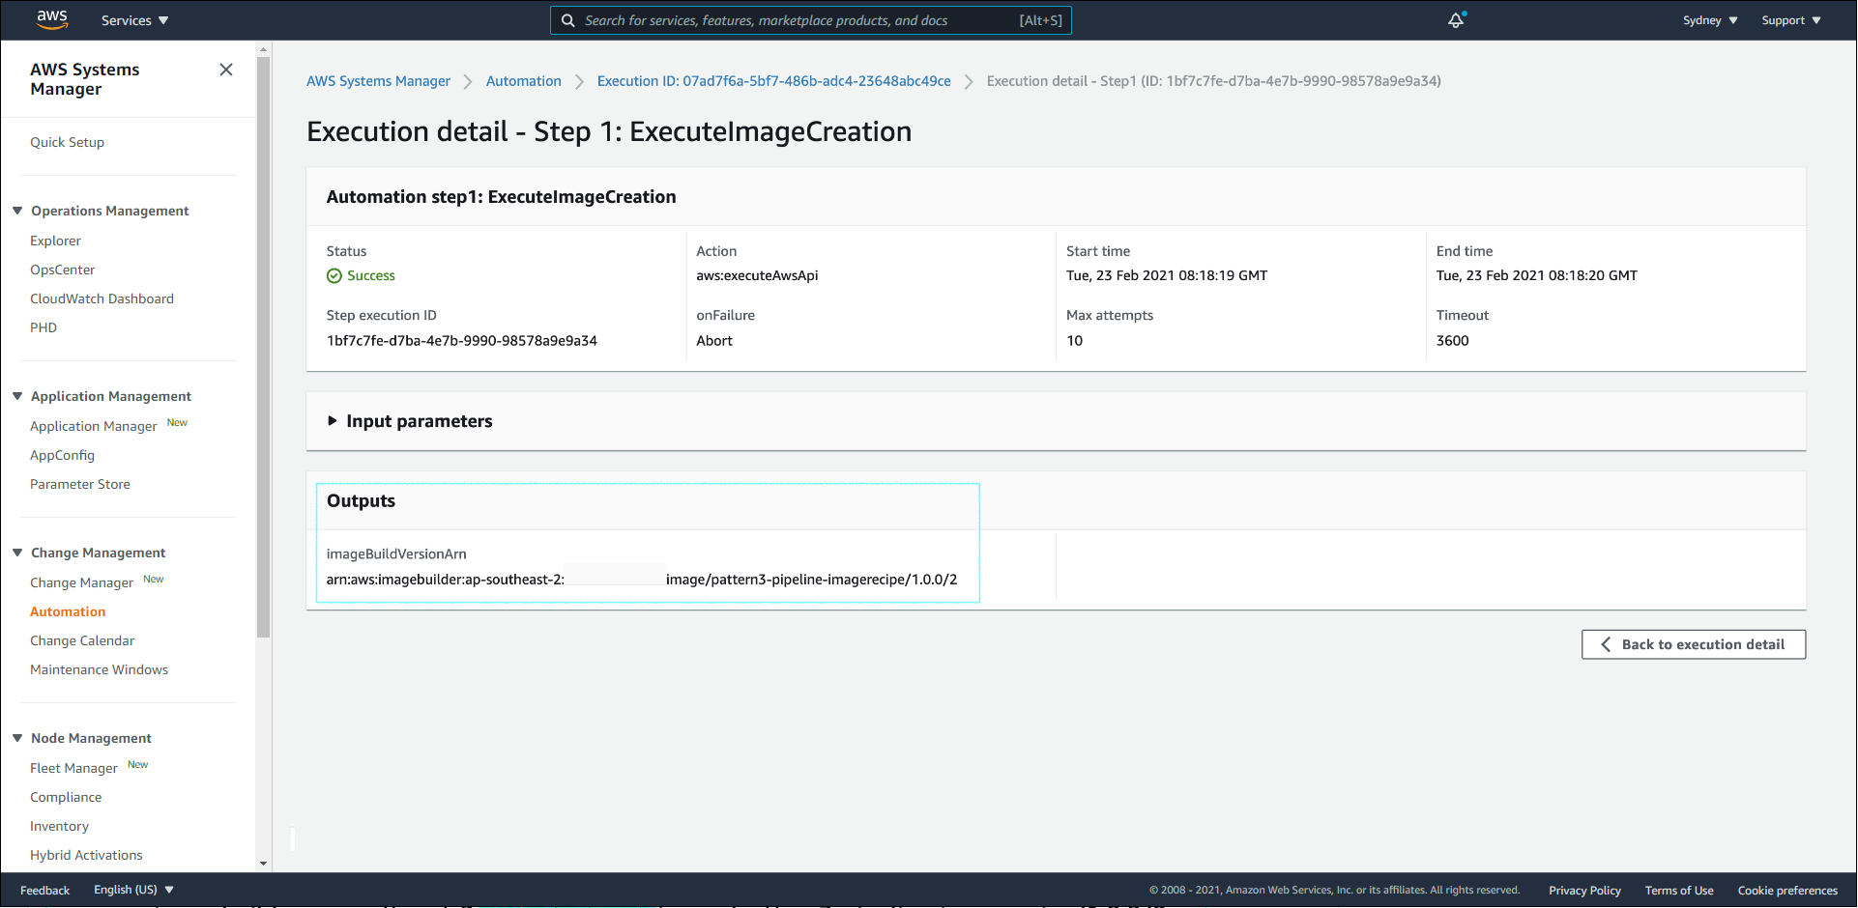Collapse the Application Management section

[x=17, y=395]
